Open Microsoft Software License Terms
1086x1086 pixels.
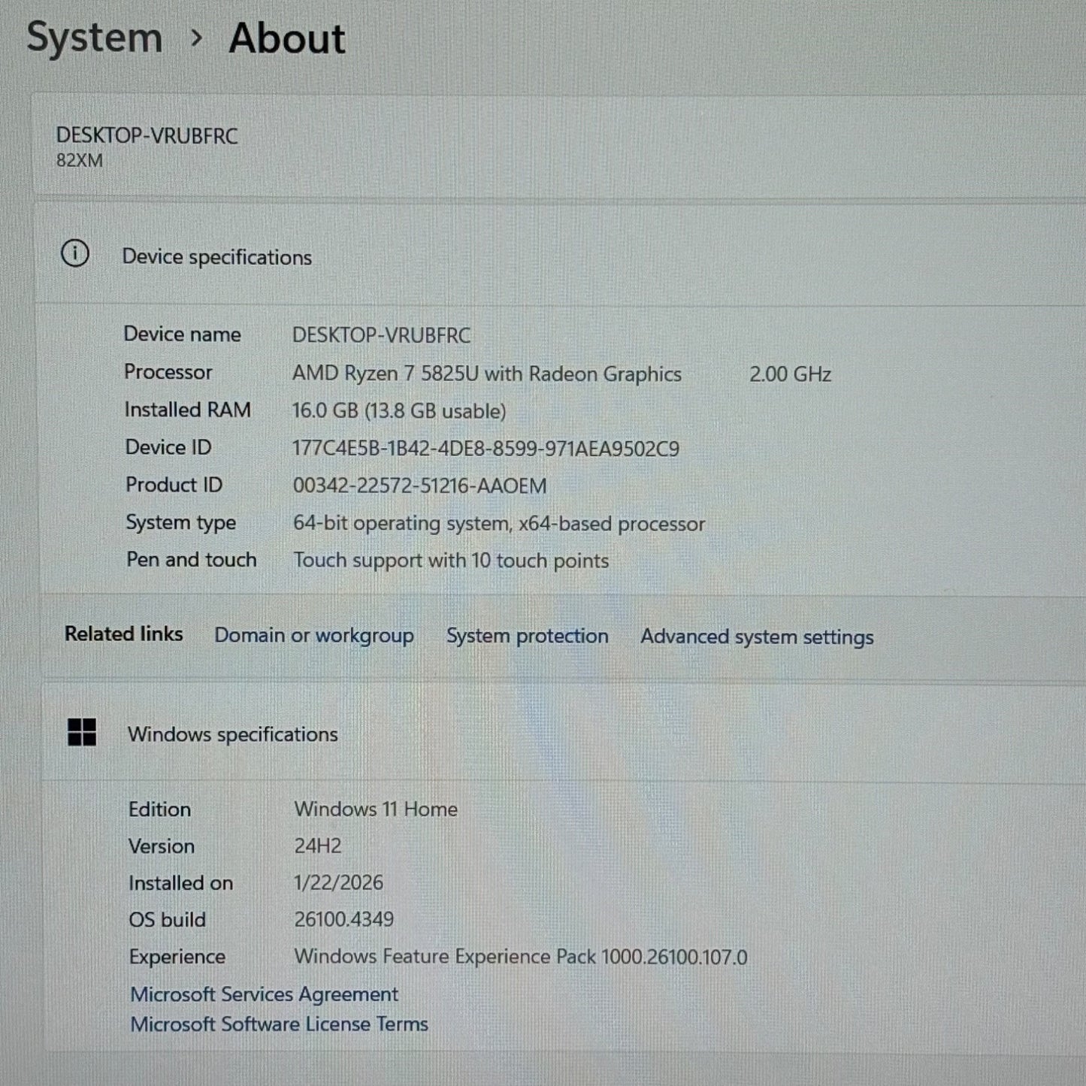(279, 1024)
